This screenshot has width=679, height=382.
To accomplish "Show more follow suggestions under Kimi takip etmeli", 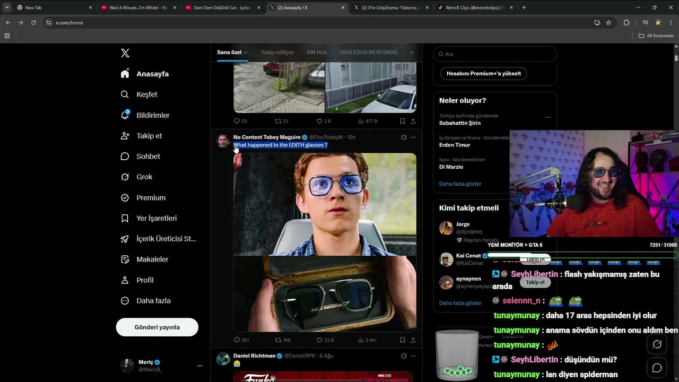I will coord(460,303).
